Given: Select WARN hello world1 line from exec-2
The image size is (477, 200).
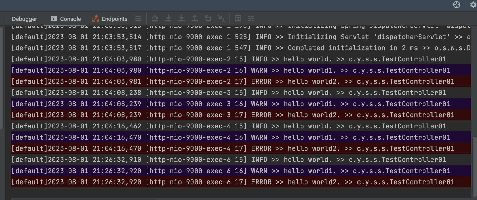Looking at the screenshot, I should pyautogui.click(x=241, y=70).
